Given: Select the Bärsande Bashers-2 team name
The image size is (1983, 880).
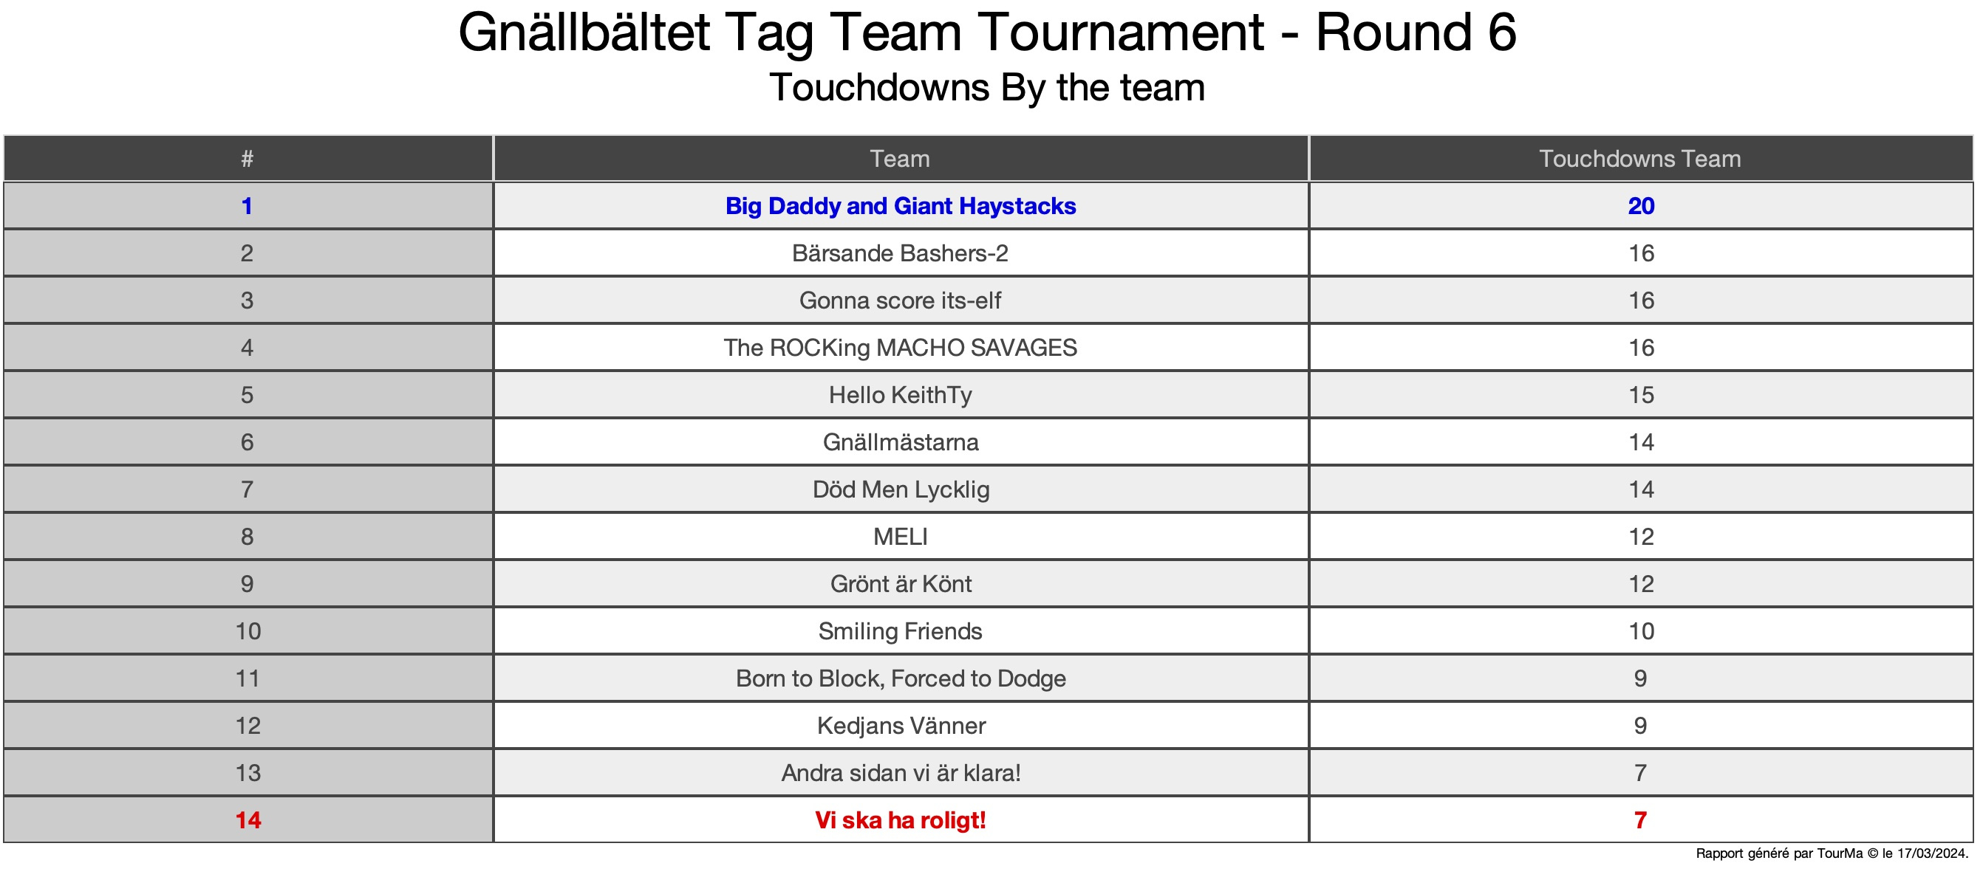Looking at the screenshot, I should coord(900,253).
